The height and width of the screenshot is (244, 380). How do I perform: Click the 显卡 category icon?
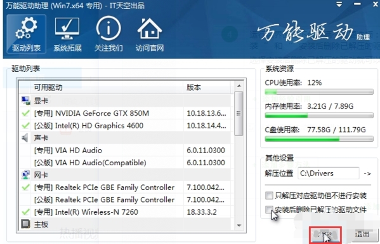coord(25,100)
